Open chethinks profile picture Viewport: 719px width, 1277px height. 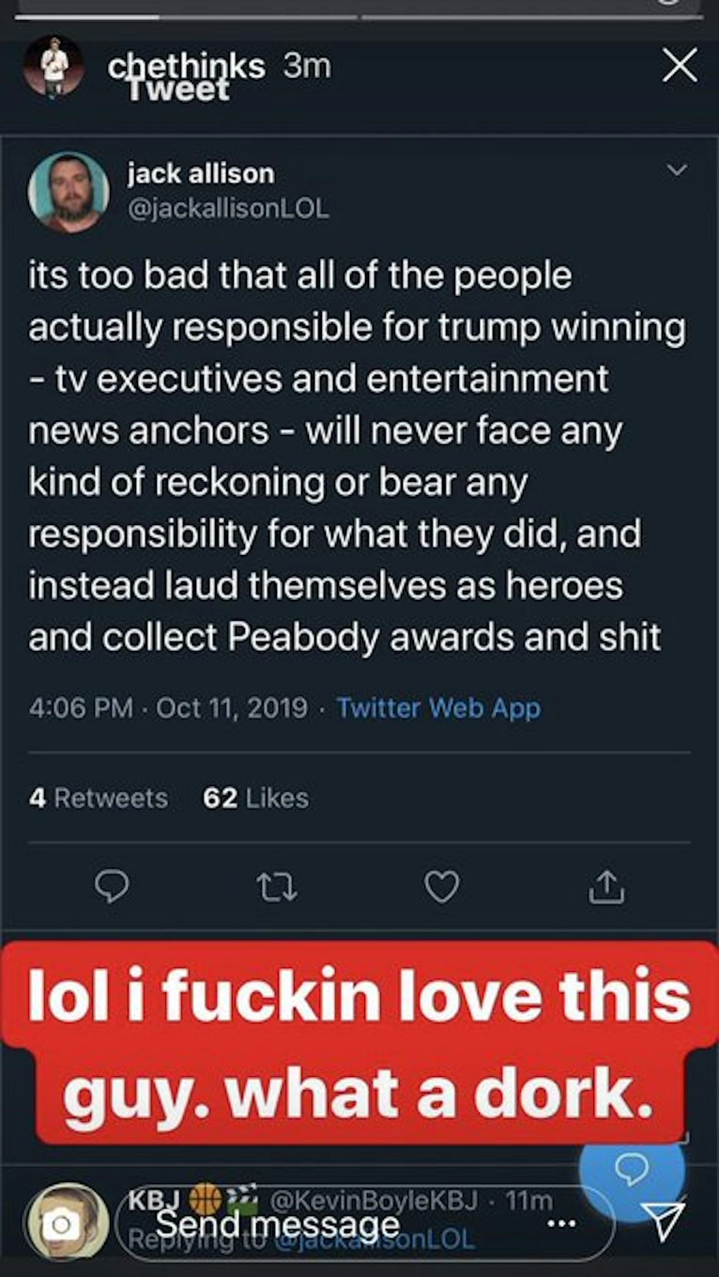point(54,67)
